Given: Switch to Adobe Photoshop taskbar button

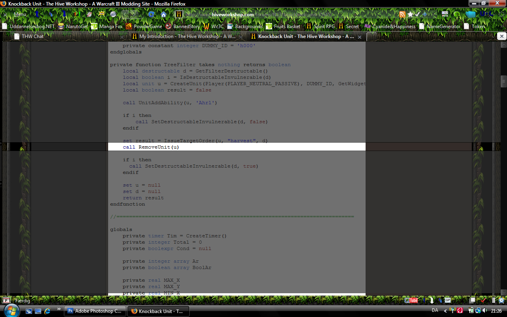Looking at the screenshot, I should 95,311.
